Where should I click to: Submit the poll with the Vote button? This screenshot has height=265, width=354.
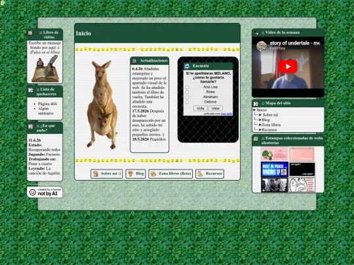(200, 109)
